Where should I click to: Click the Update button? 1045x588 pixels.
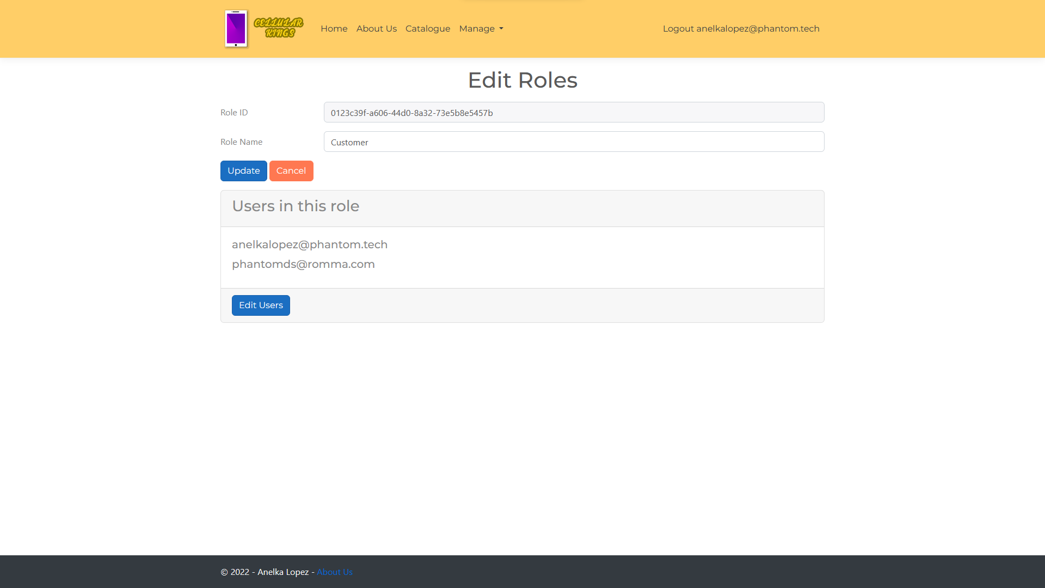coord(243,171)
